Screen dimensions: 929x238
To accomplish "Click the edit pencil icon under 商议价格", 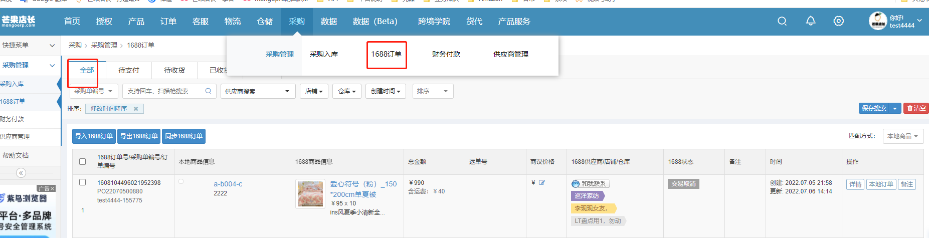I will (x=542, y=183).
